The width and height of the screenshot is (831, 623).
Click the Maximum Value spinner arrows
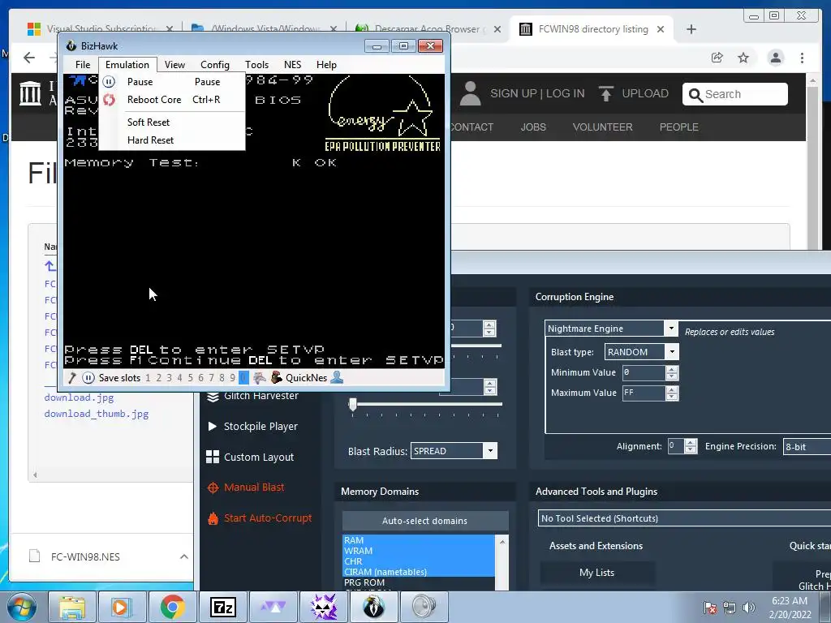672,393
